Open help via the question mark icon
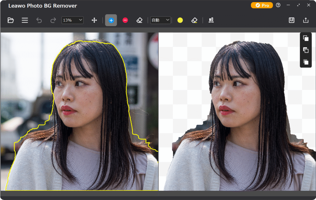 point(278,5)
